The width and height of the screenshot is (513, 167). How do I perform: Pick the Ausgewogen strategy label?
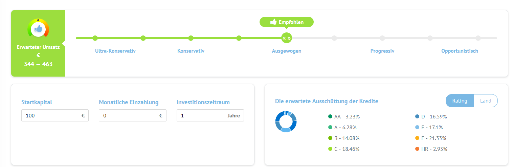[x=287, y=51]
